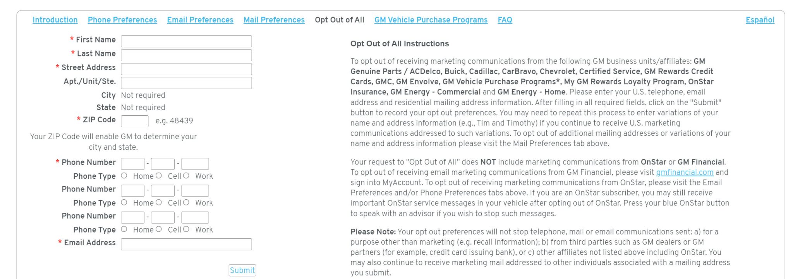
Task: Click inside the First Name field
Action: click(x=186, y=41)
